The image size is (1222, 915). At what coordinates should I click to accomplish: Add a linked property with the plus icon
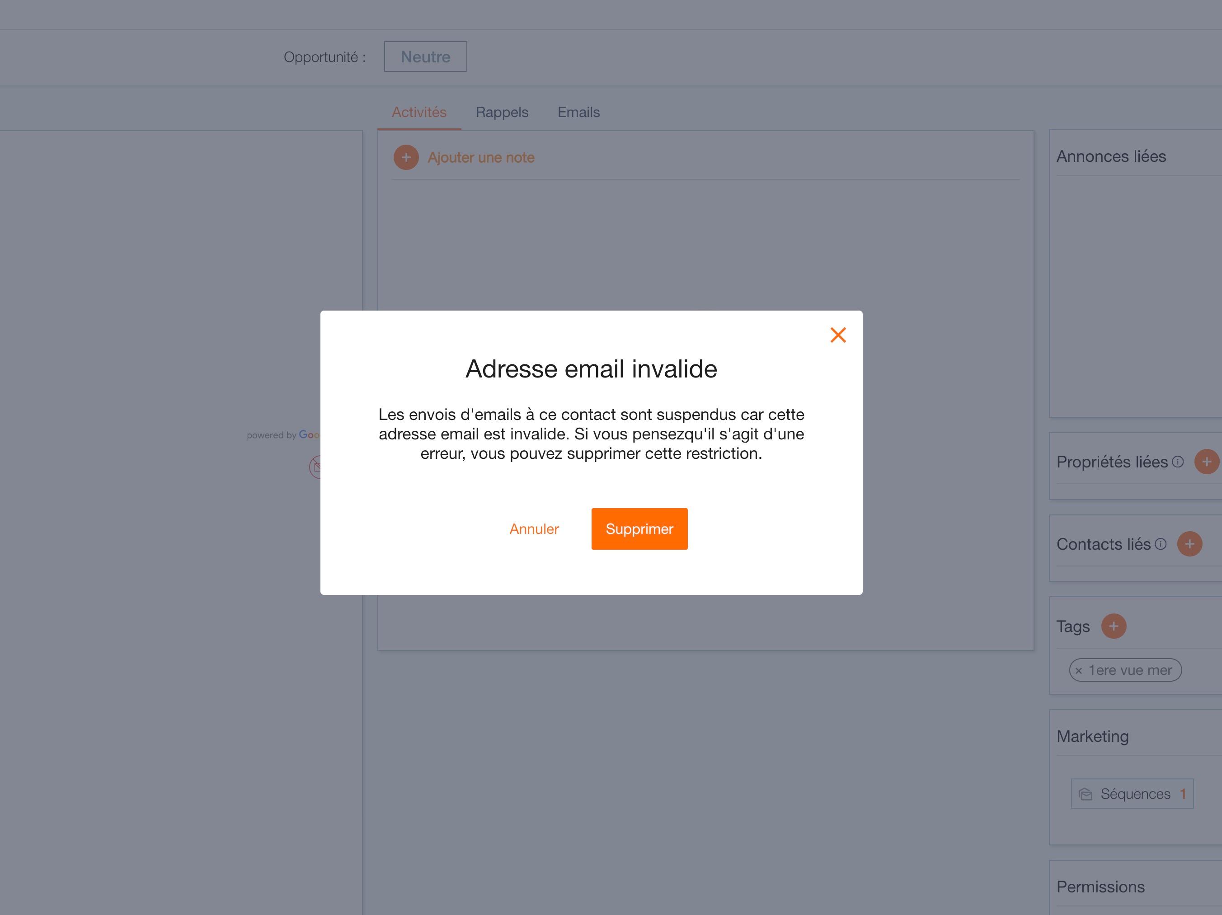[1207, 462]
